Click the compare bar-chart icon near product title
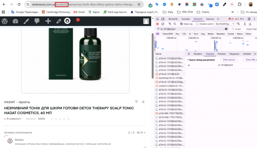 click(x=143, y=102)
